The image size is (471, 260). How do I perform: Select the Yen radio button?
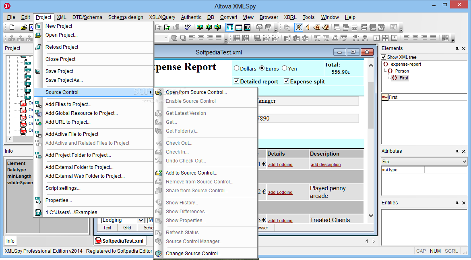[x=285, y=68]
